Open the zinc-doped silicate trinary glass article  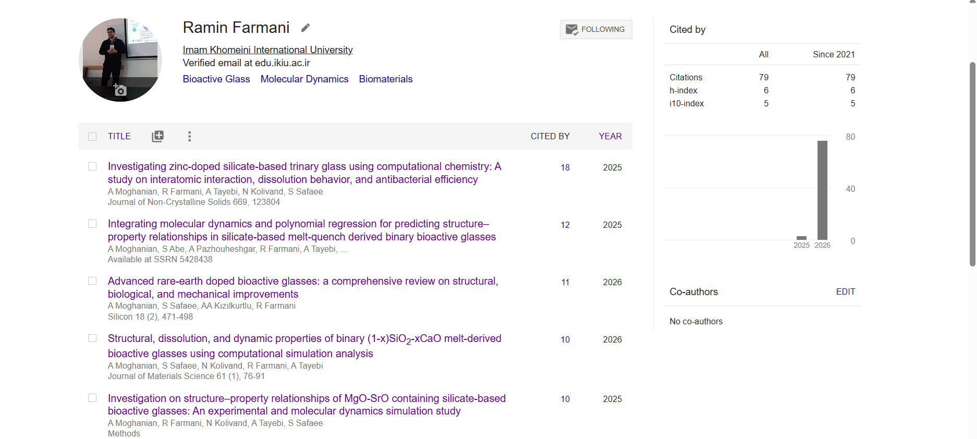[x=304, y=173]
